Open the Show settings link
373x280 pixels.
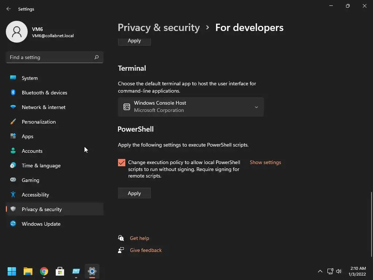click(x=265, y=162)
